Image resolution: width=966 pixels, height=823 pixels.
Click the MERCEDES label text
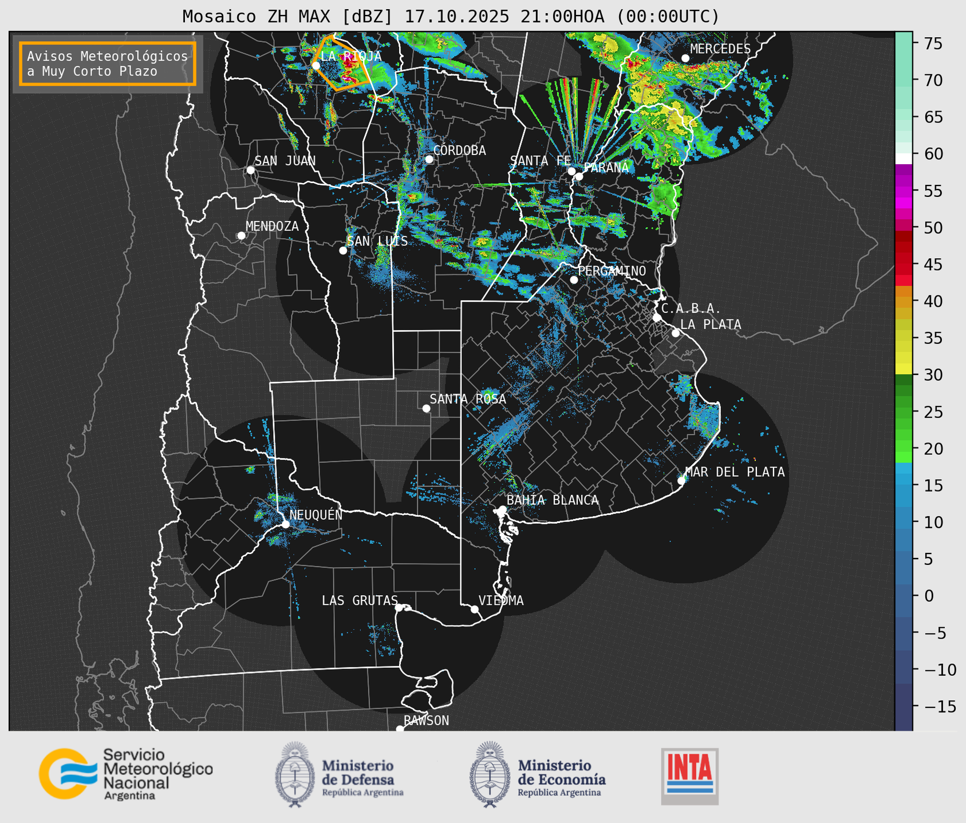(x=720, y=49)
